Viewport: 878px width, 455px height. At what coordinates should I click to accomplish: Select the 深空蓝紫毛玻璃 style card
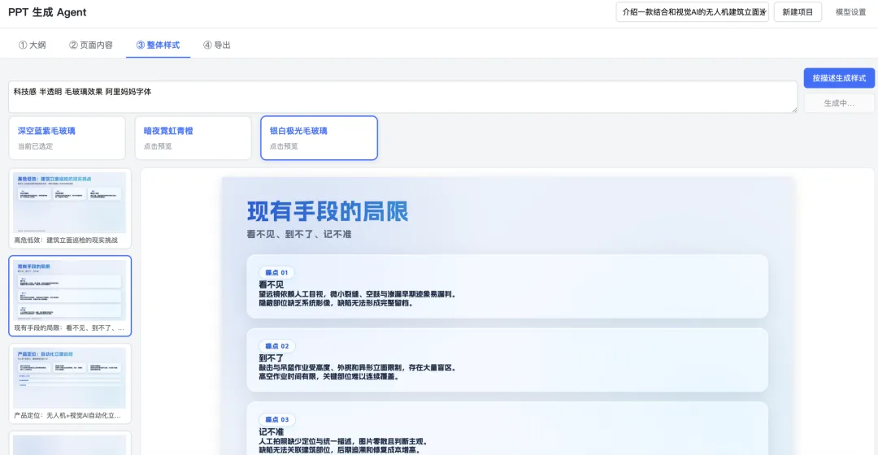pyautogui.click(x=67, y=137)
